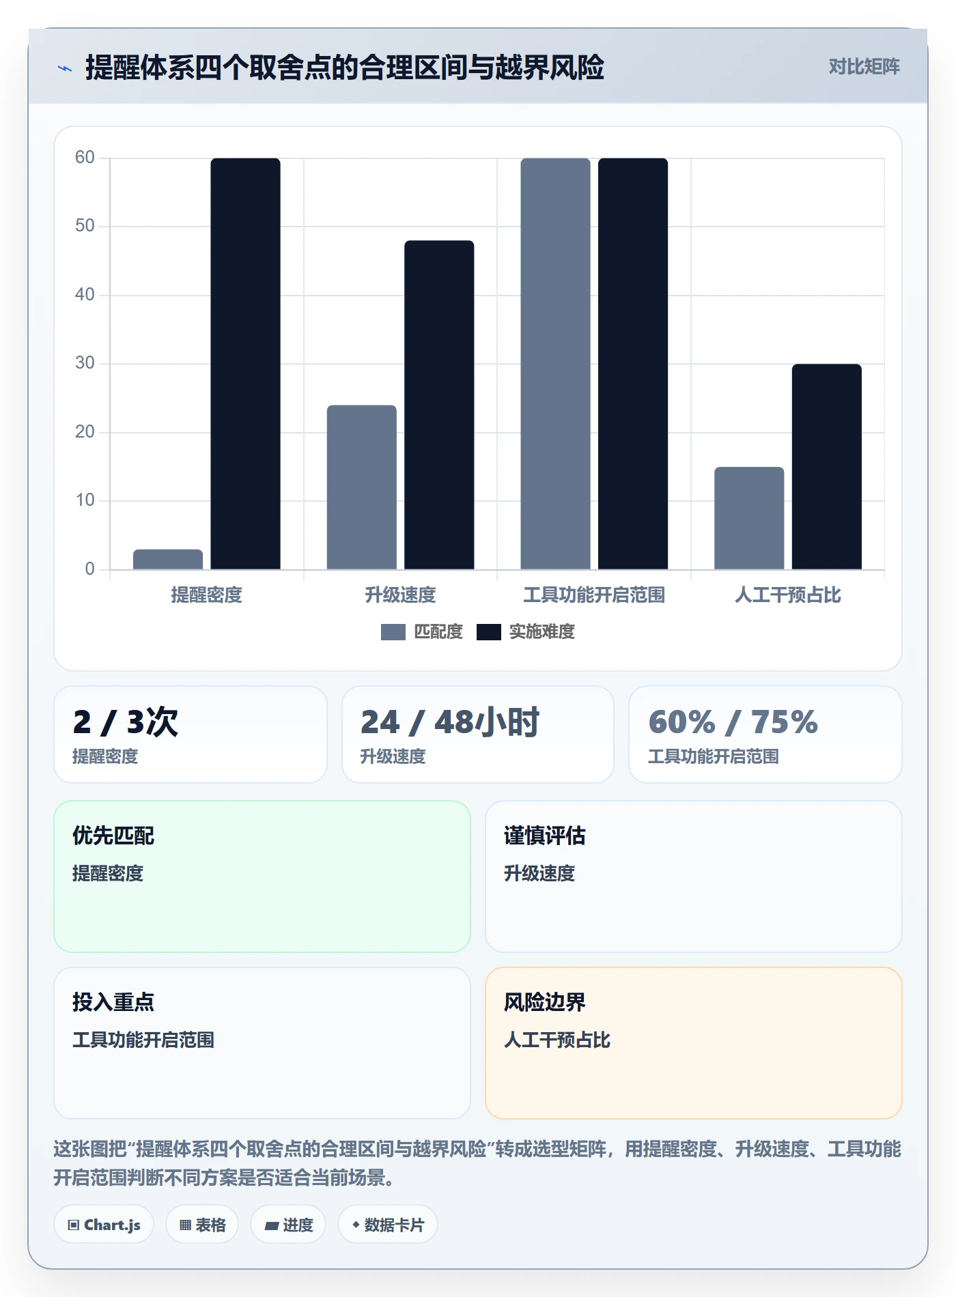Click the gray 匹配度 bar for 工具功能开启范围
The height and width of the screenshot is (1297, 956).
click(x=556, y=364)
